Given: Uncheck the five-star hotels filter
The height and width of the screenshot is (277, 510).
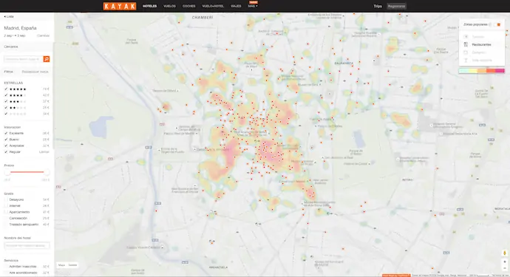Looking at the screenshot, I should pos(6,89).
